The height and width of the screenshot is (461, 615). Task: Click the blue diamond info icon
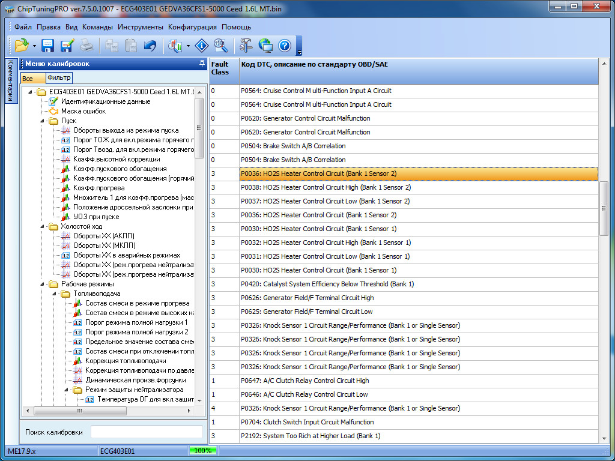tap(202, 46)
